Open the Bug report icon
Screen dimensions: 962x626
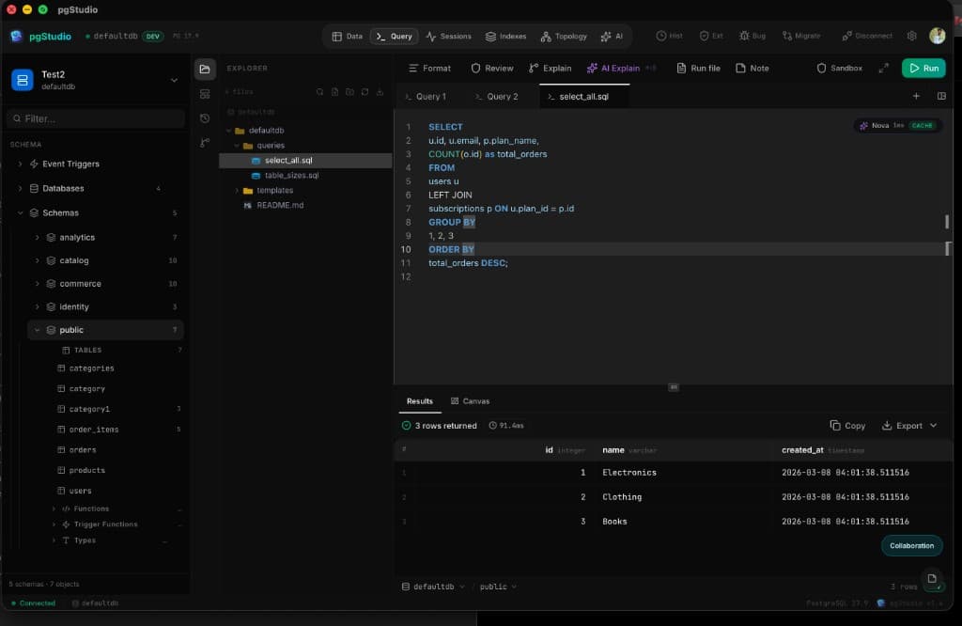(x=752, y=36)
